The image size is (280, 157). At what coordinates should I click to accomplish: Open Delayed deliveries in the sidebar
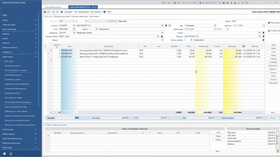coord(12,93)
